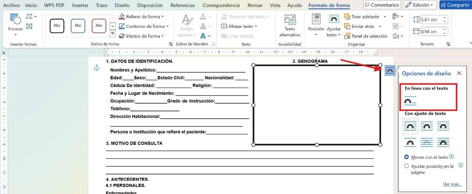Open the Rotate objects dropdown icon

(x=398, y=36)
